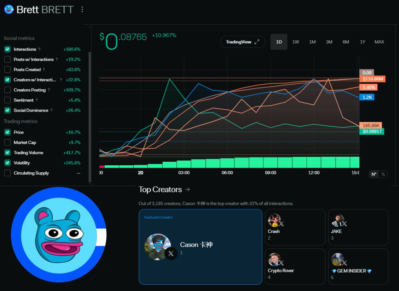The image size is (399, 291).
Task: Click the green $0.08917 price label
Action: pyautogui.click(x=372, y=132)
